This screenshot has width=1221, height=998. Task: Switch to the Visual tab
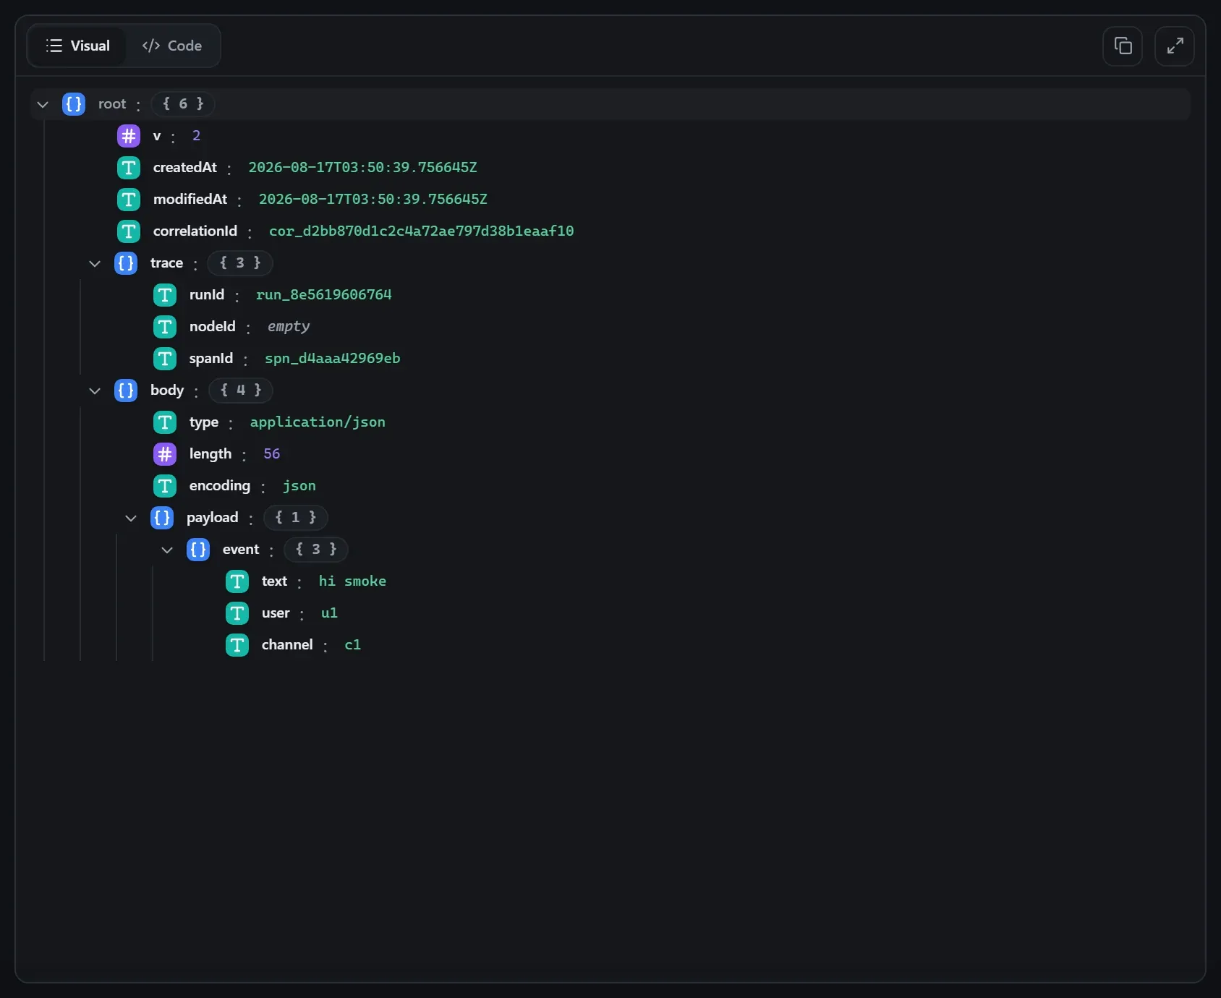click(77, 46)
